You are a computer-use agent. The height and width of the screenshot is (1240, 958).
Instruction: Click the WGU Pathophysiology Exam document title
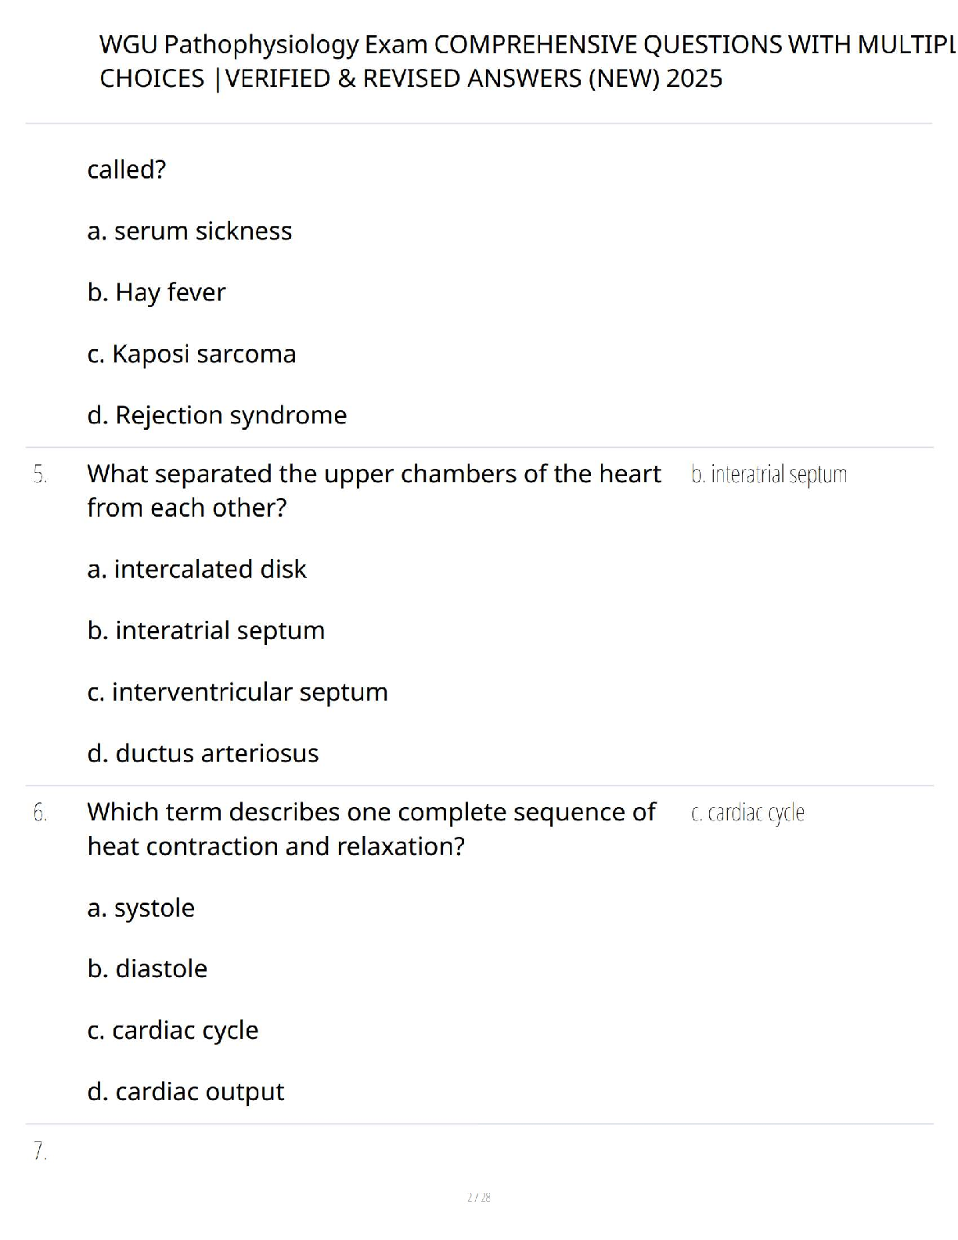coord(528,61)
